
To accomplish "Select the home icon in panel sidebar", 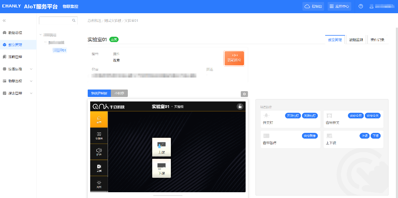I will (99, 119).
